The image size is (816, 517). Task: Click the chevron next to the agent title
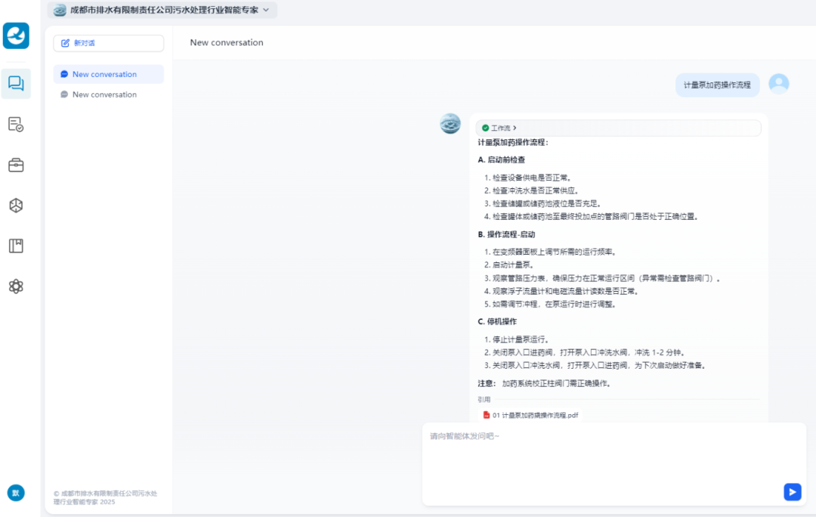pyautogui.click(x=266, y=10)
